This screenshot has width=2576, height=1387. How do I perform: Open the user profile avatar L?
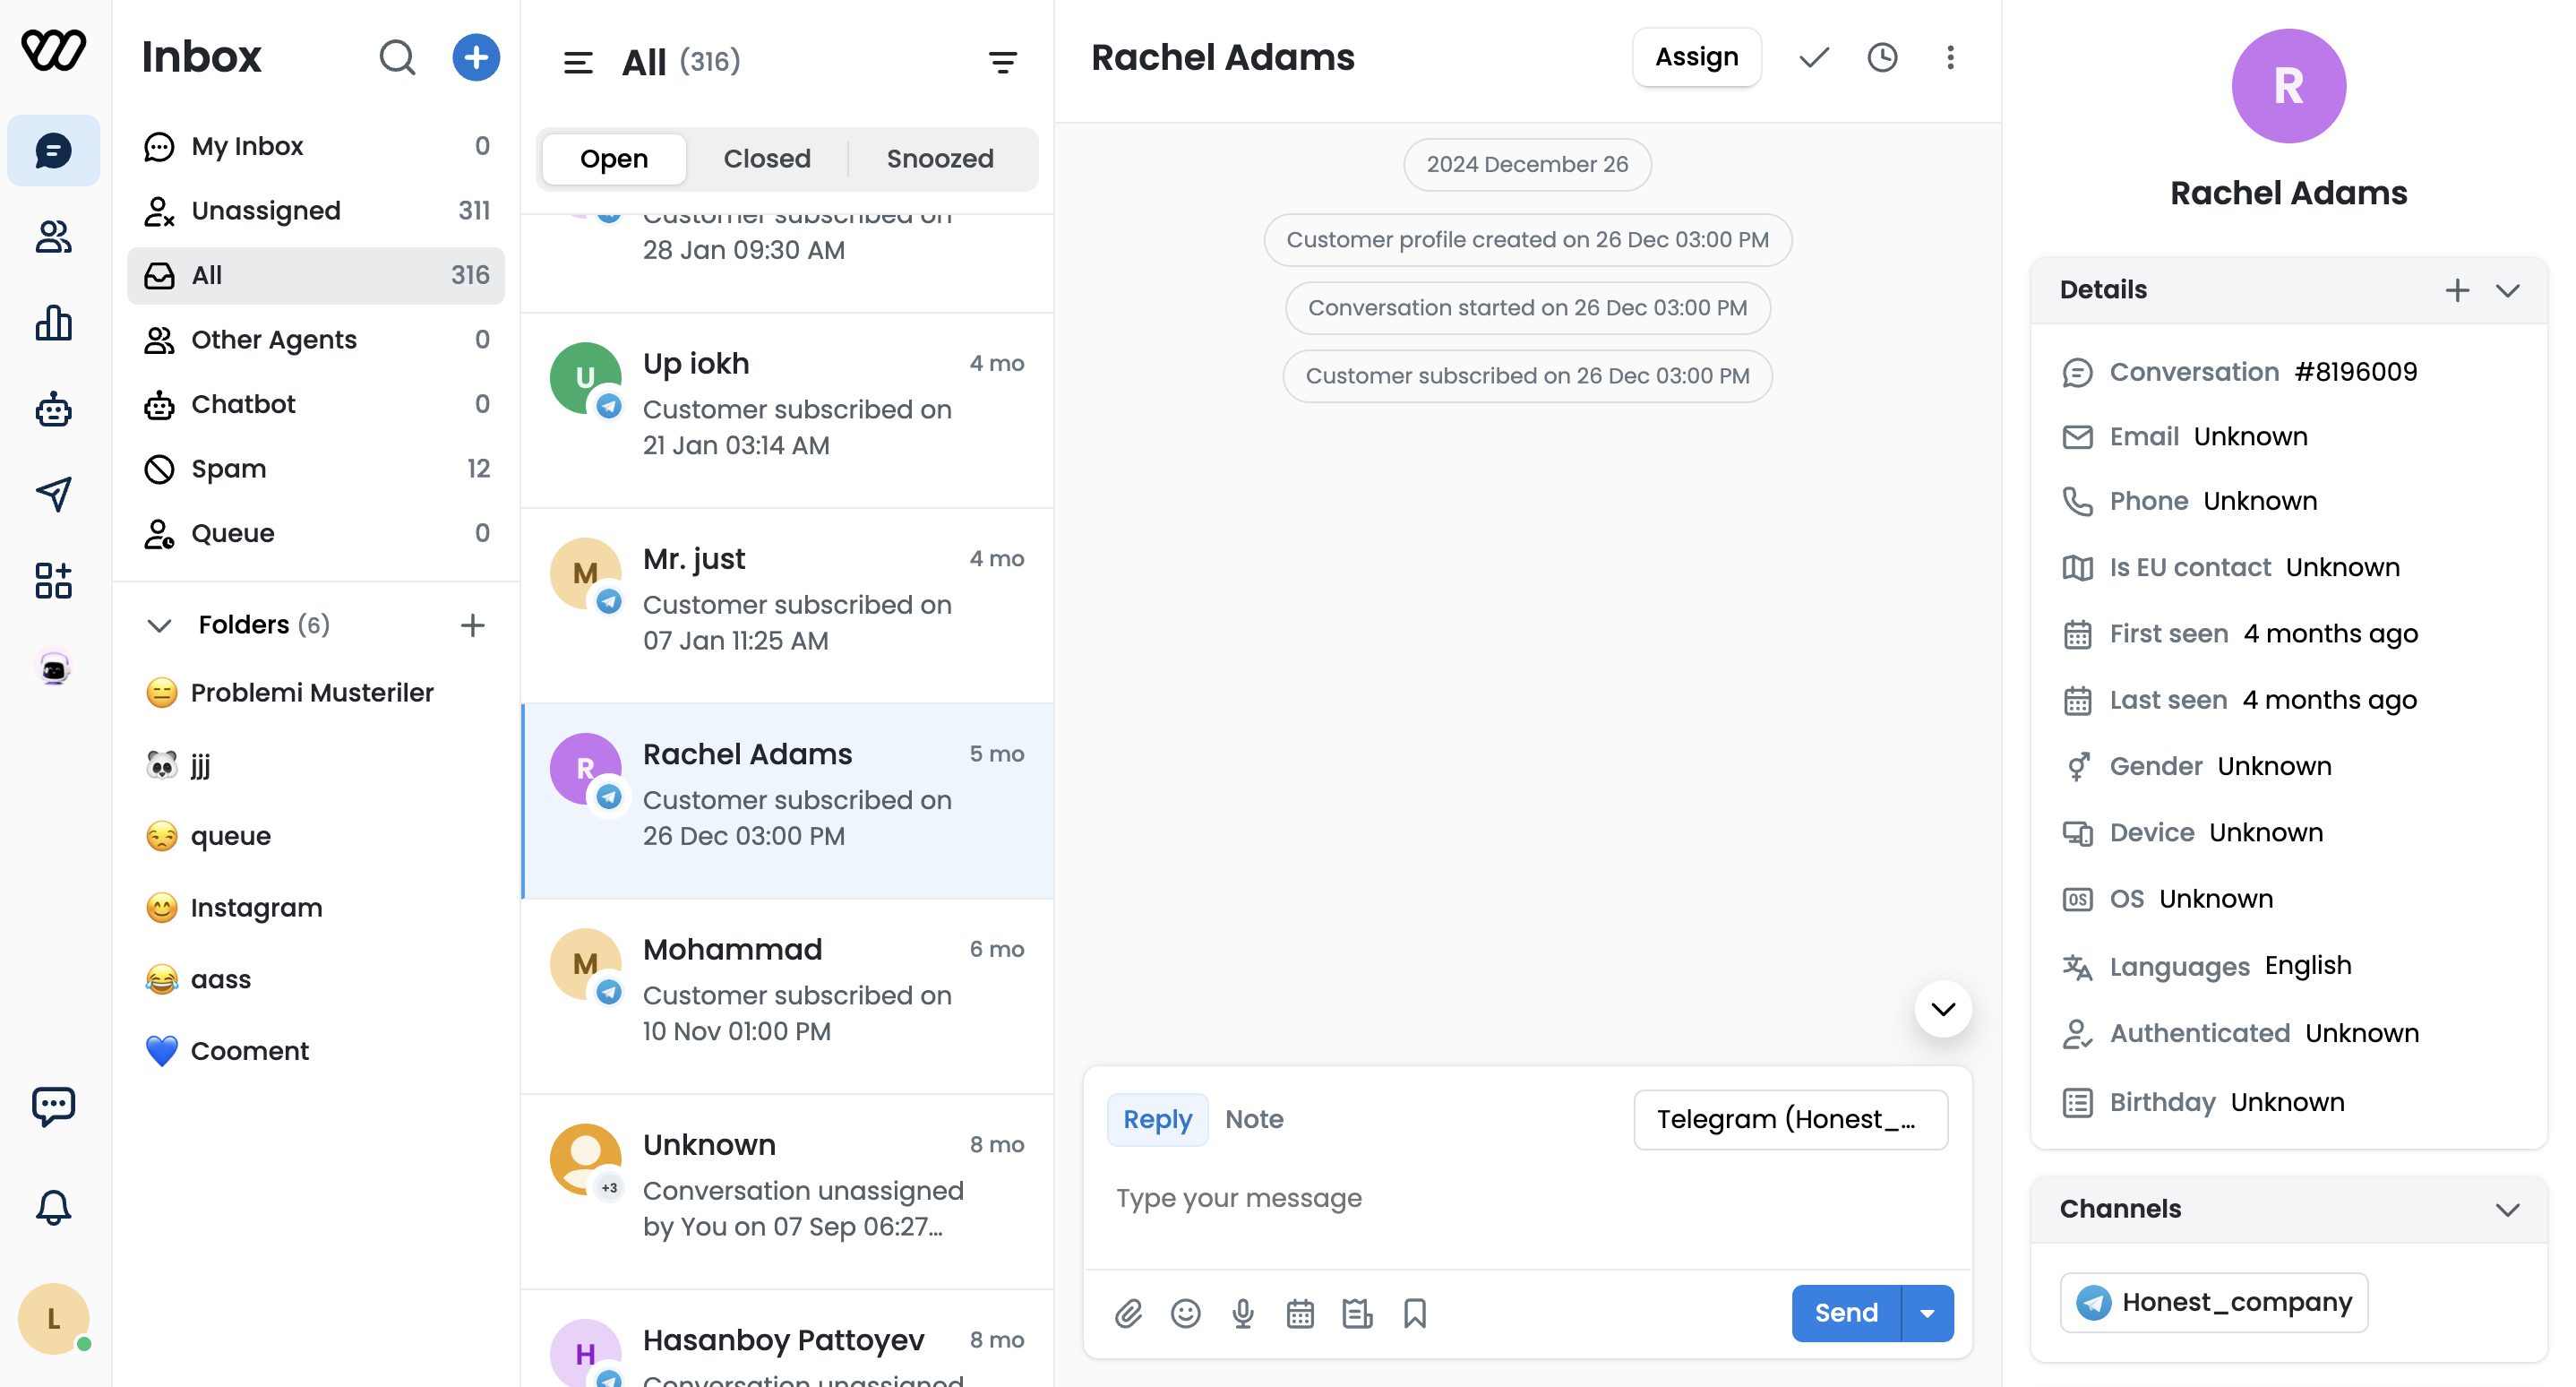tap(54, 1319)
